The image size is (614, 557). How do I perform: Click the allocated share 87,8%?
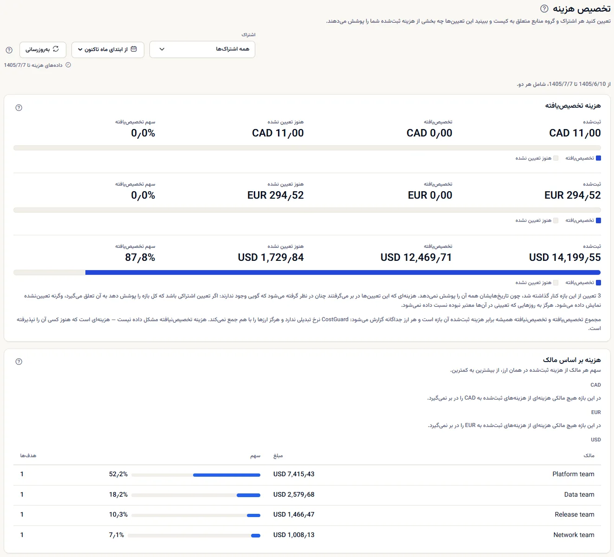pyautogui.click(x=140, y=258)
